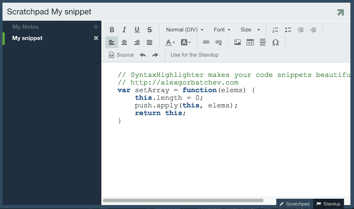Click the 'push.apply(this, elems);' code line
Viewport: 354px width, 209px height.
pos(186,106)
